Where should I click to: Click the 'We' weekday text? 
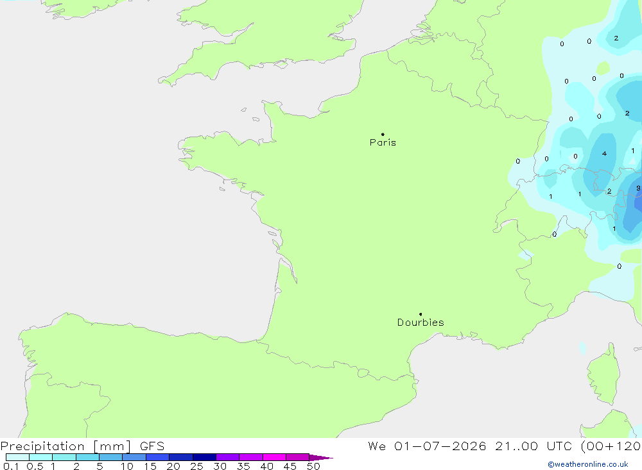pos(377,446)
